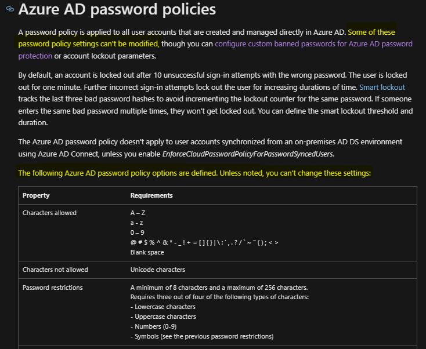
Task: Click the A – Z allowed characters line
Action: pos(138,213)
